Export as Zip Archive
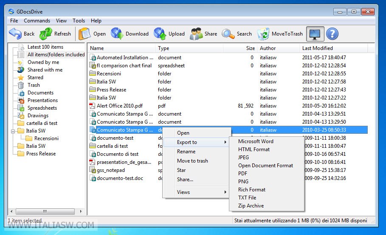The height and width of the screenshot is (235, 386). pos(267,206)
